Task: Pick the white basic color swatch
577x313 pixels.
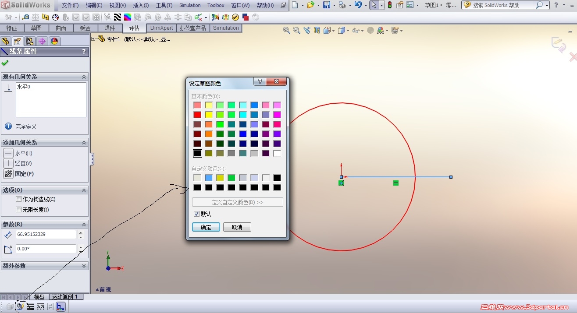Action: (277, 153)
